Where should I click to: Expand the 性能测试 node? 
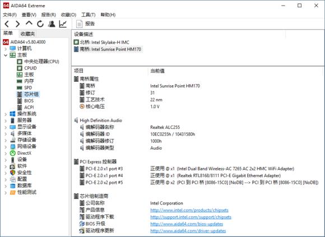6,193
